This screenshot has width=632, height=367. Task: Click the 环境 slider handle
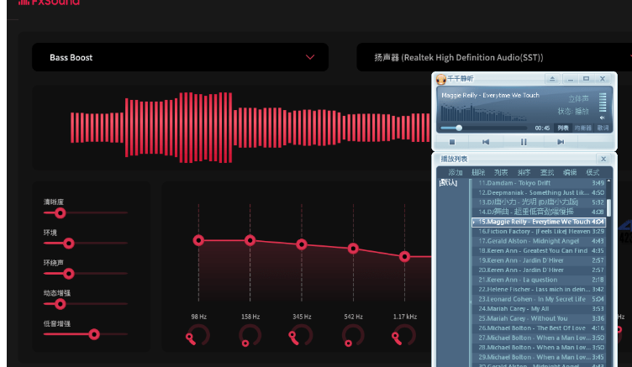pyautogui.click(x=69, y=244)
